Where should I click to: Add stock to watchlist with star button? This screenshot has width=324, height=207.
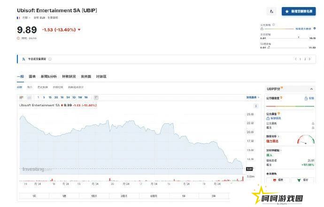coord(299,11)
